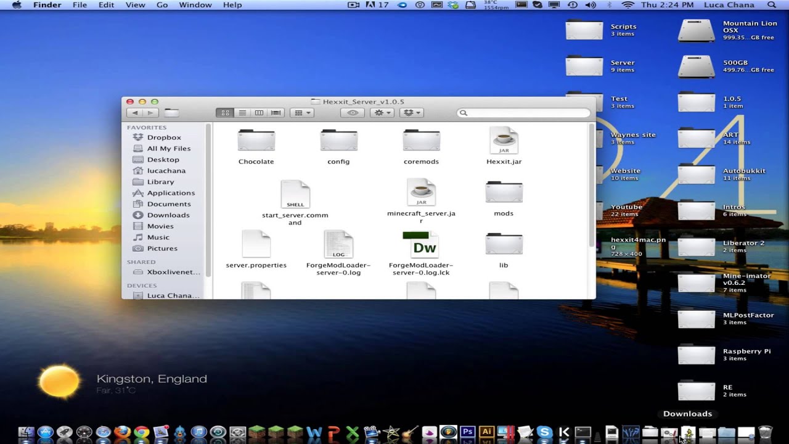Open Music in Finder sidebar

click(x=158, y=237)
